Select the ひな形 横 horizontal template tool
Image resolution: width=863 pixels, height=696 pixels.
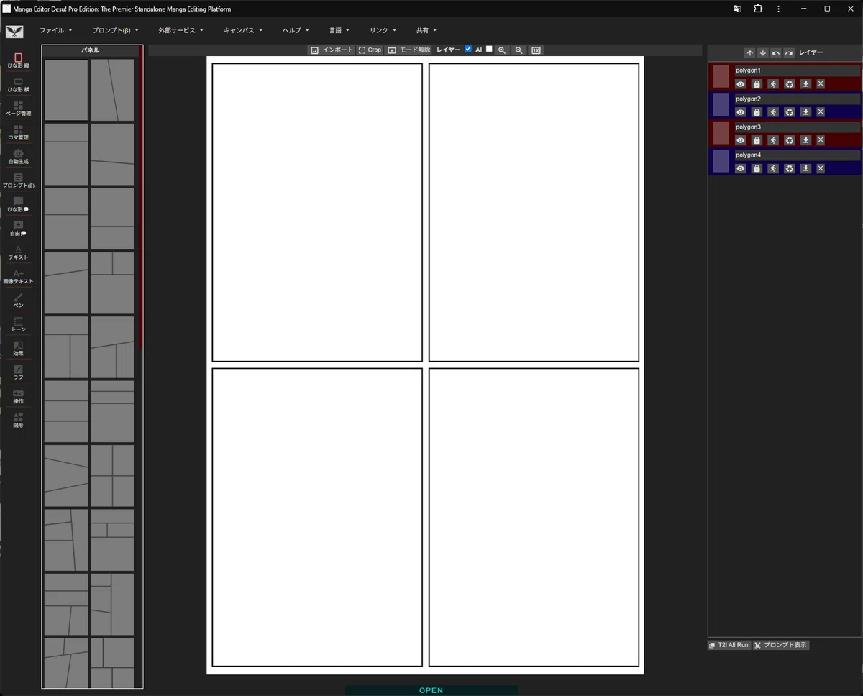[x=18, y=85]
